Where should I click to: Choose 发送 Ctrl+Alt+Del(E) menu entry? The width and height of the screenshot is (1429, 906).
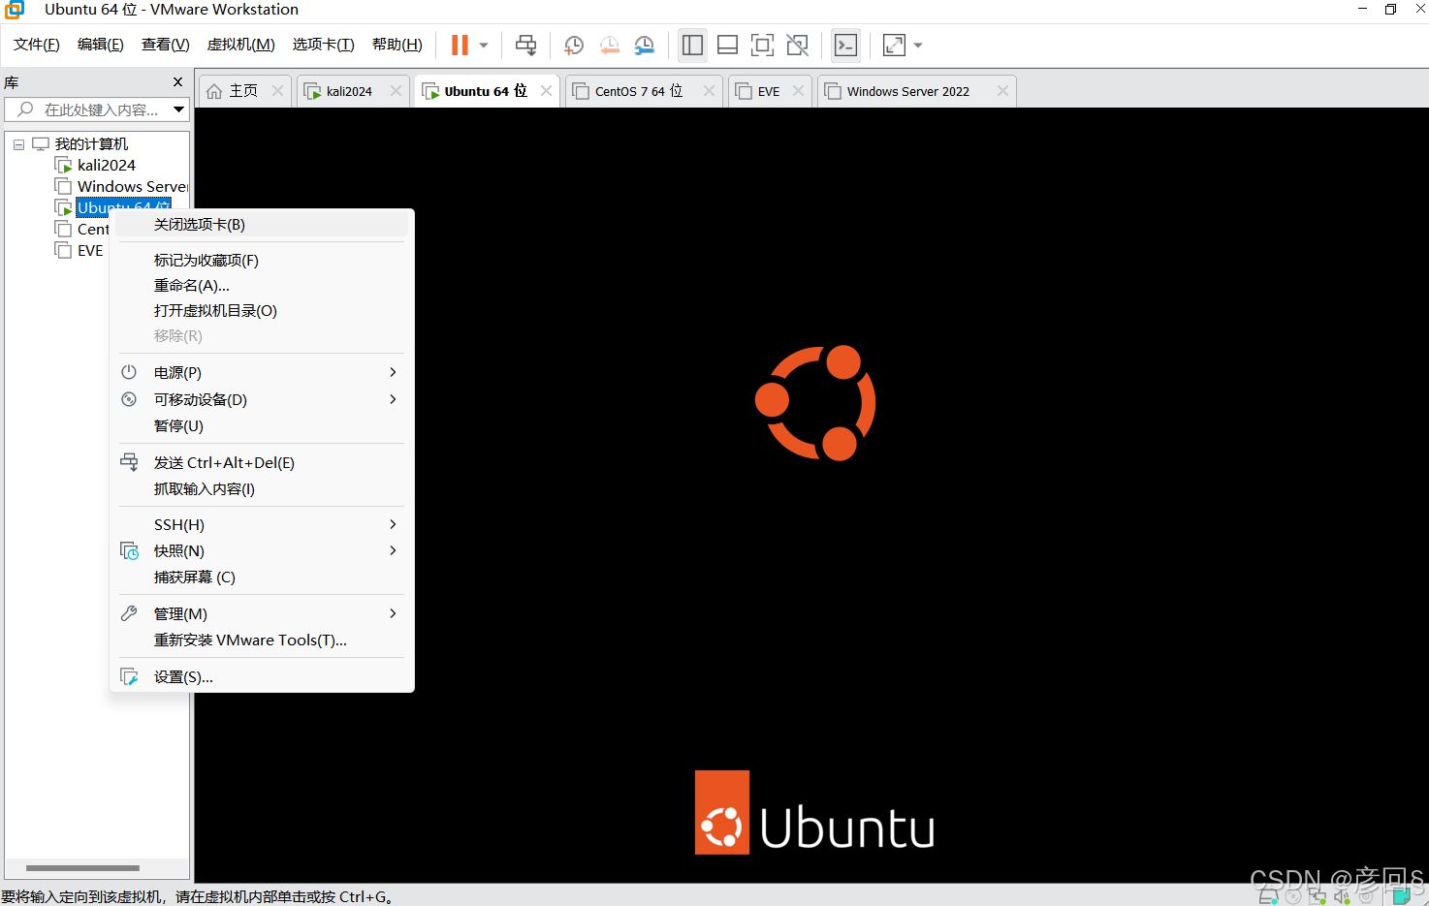[x=262, y=462]
